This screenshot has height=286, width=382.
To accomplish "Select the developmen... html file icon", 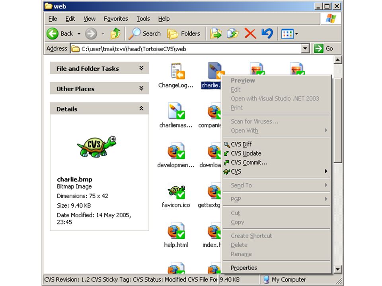I will (176, 151).
